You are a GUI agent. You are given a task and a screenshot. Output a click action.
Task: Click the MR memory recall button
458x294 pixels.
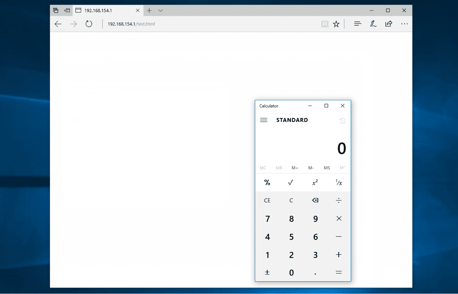[279, 168]
